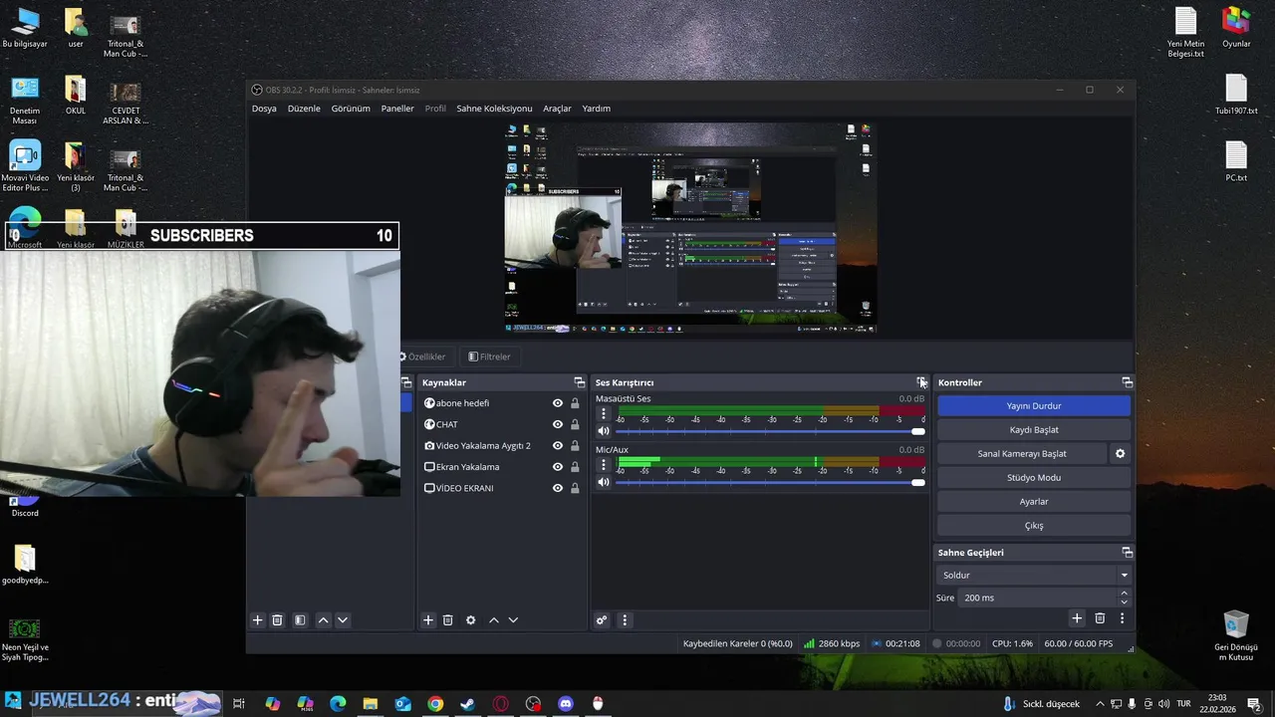
Task: Click Yayını Durdur to stop streaming
Action: pos(1034,406)
